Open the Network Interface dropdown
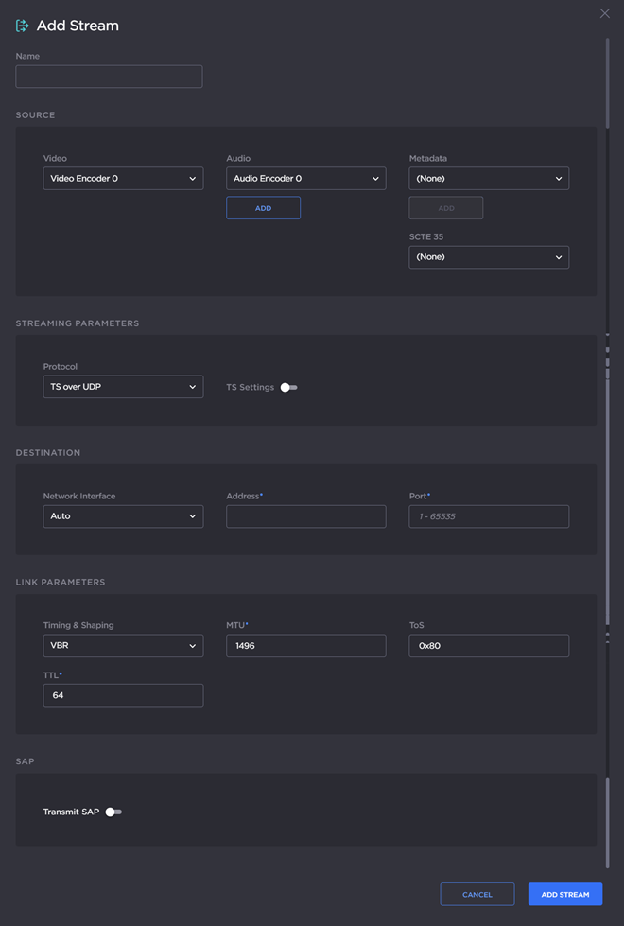This screenshot has width=624, height=926. pyautogui.click(x=123, y=515)
